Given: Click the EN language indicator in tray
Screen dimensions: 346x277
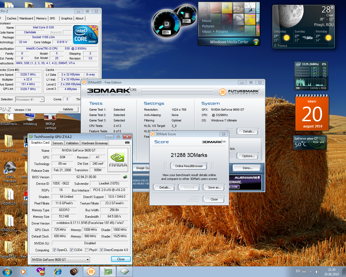Looking at the screenshot, I should 298,271.
